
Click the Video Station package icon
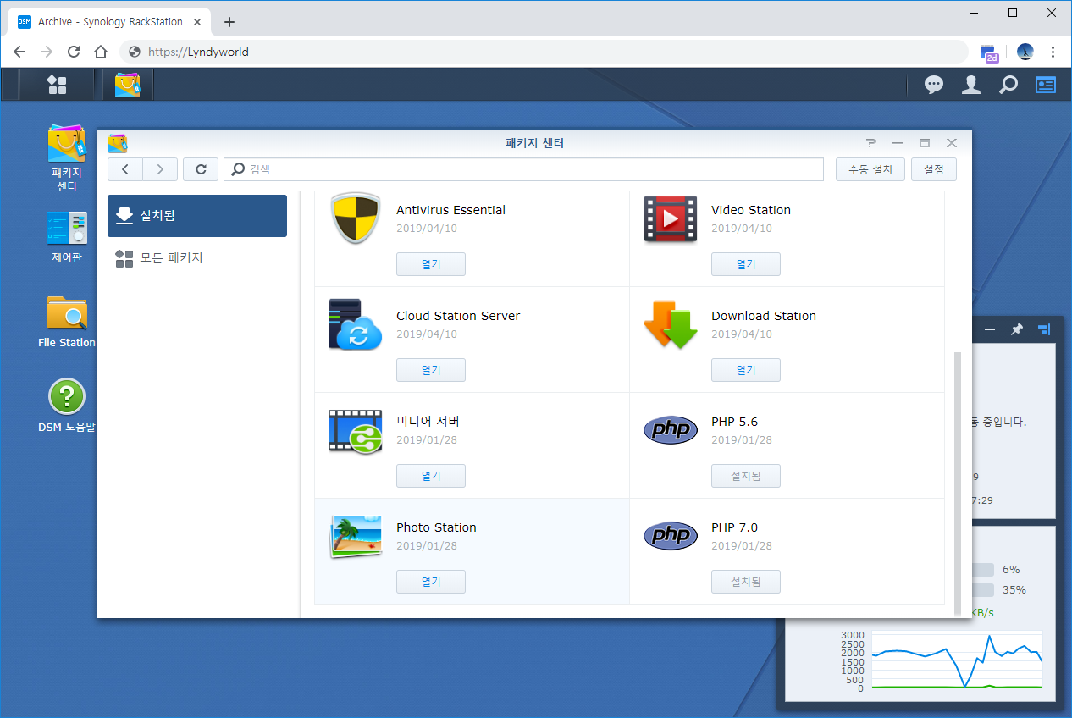pos(671,218)
